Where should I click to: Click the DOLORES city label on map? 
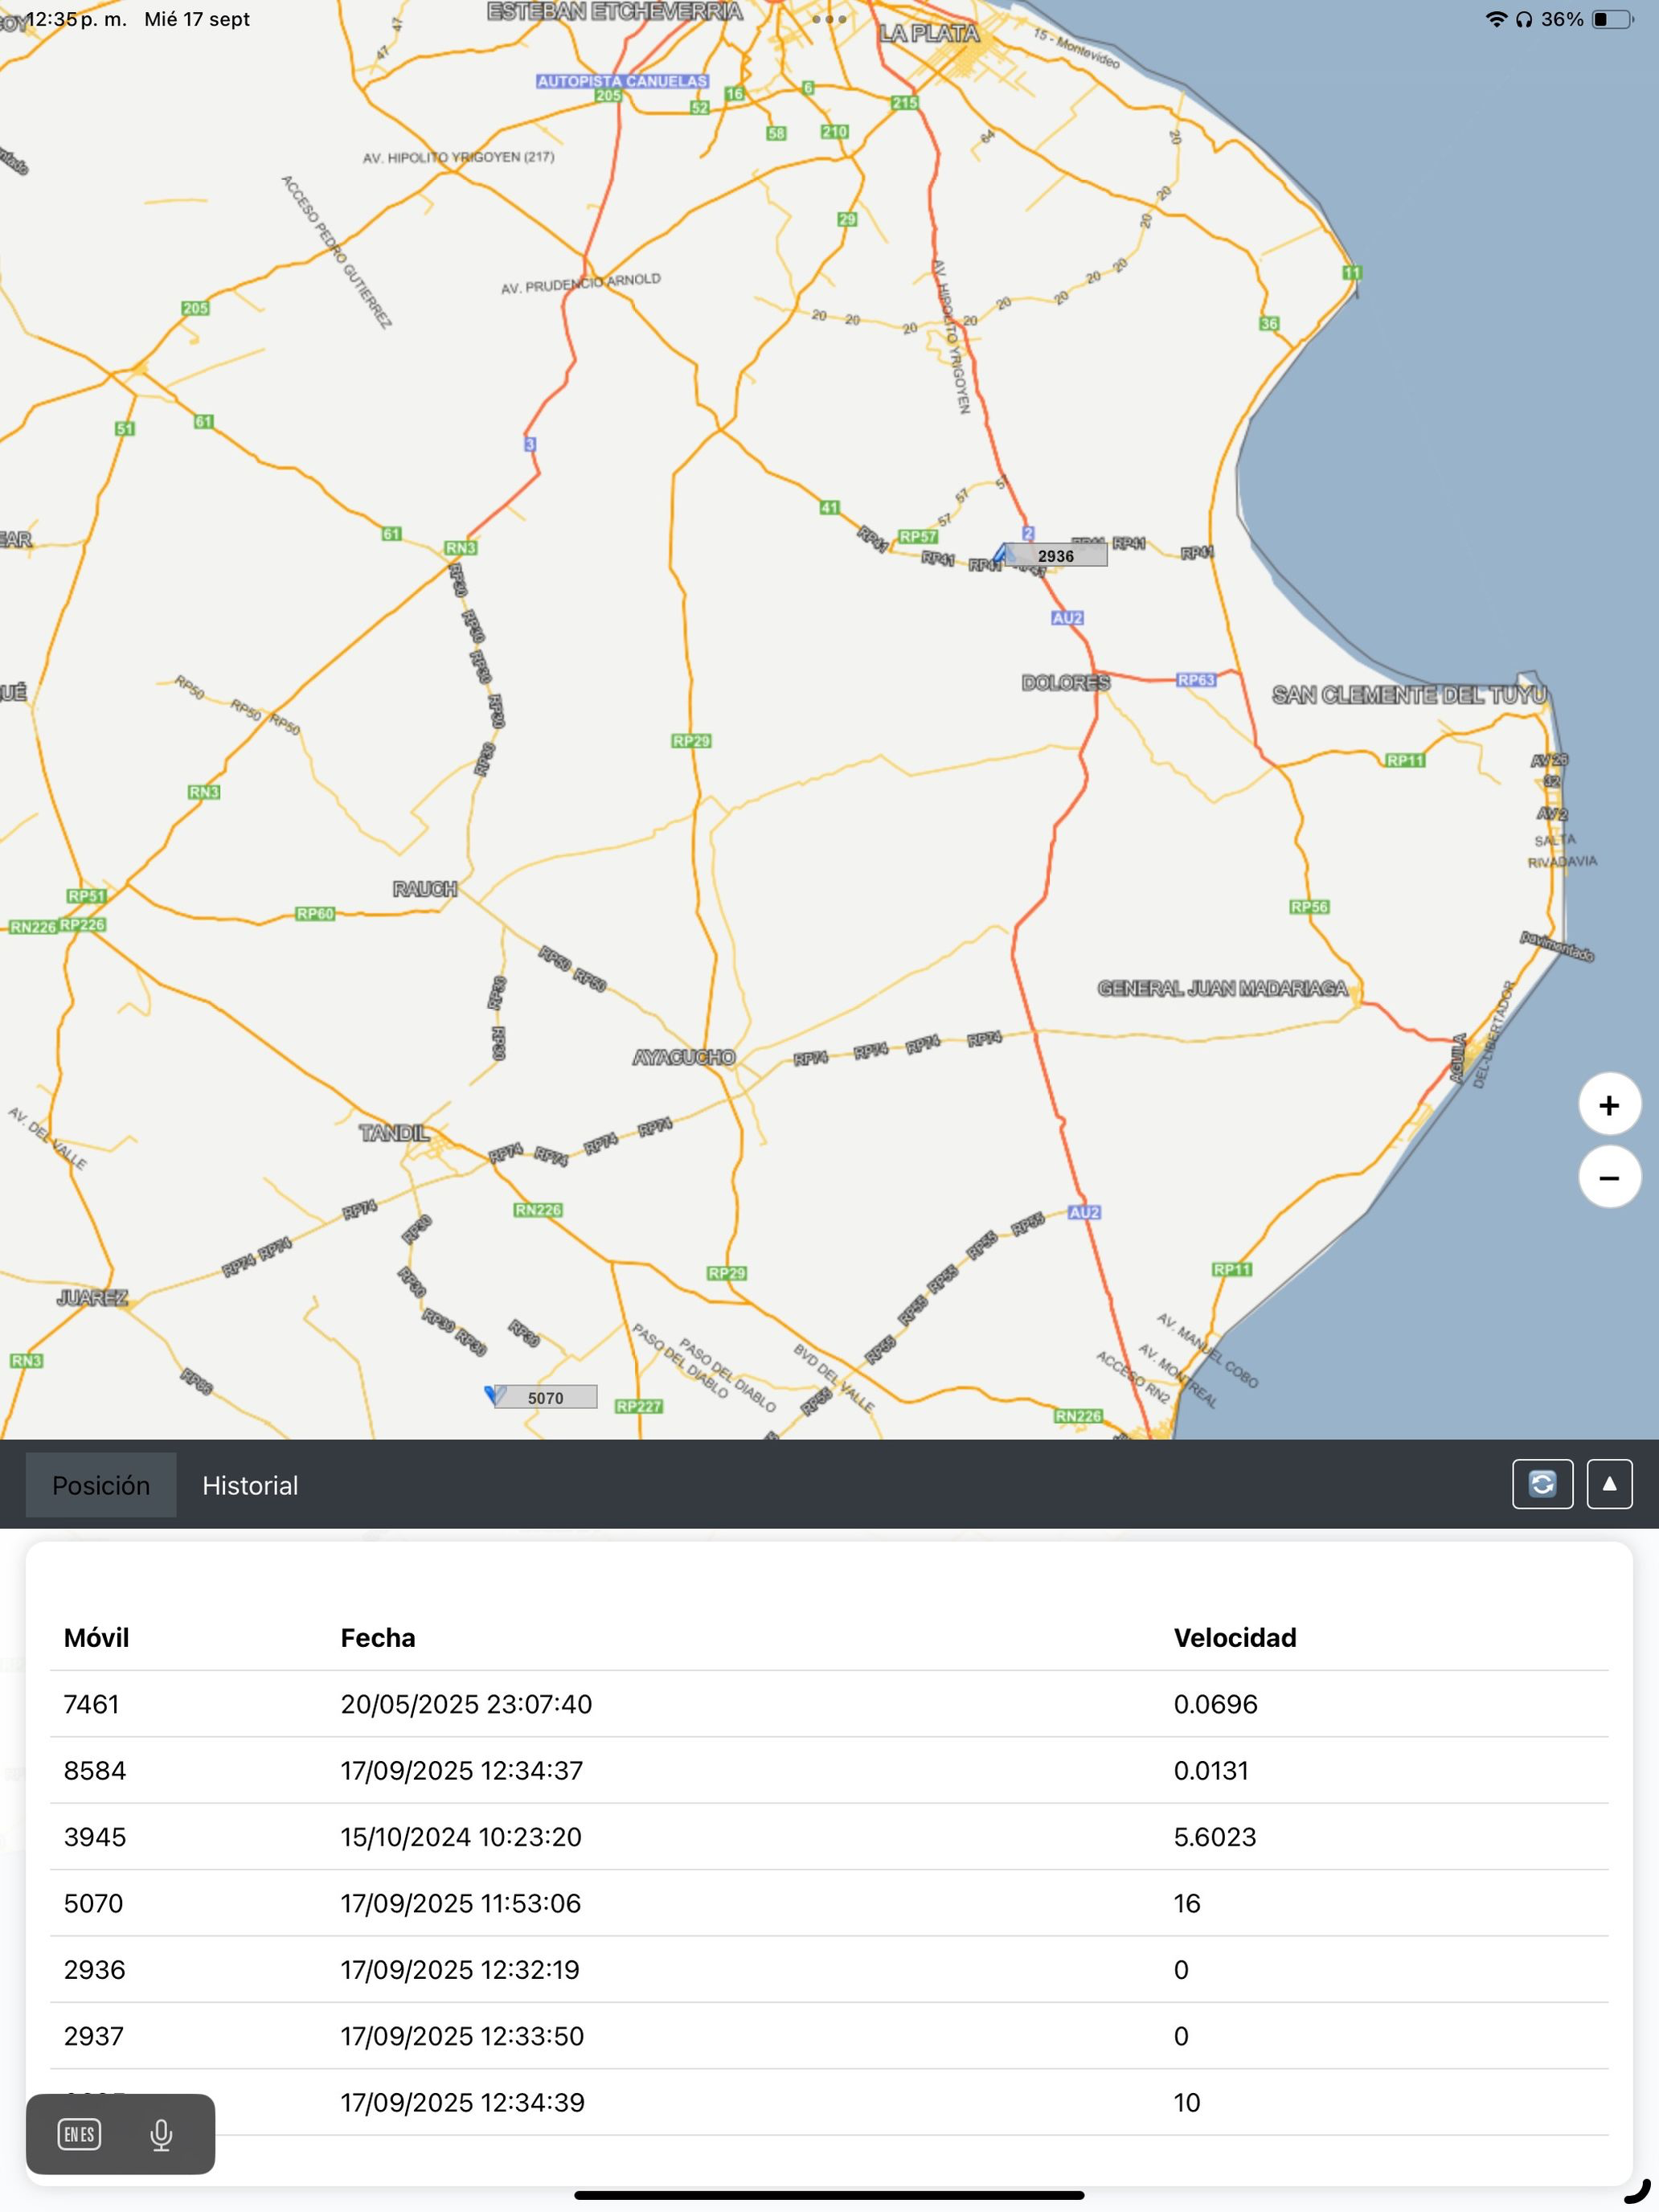1066,683
